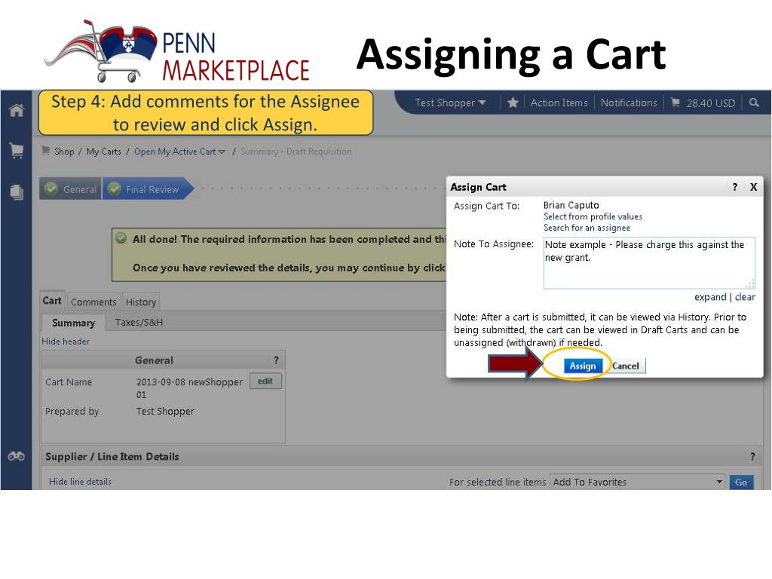Click Search for an assignee link

[x=587, y=228]
